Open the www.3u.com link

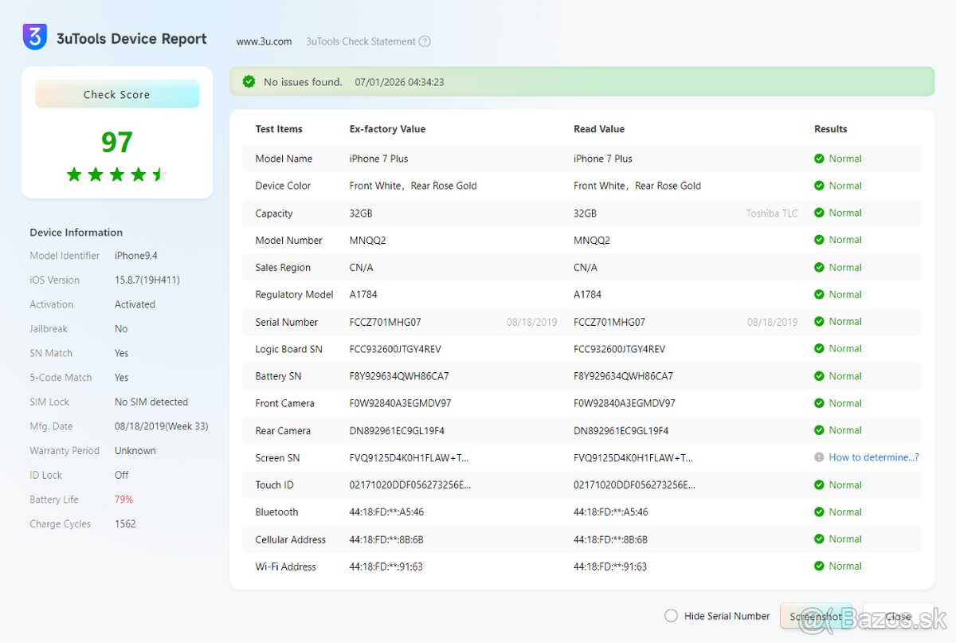264,41
